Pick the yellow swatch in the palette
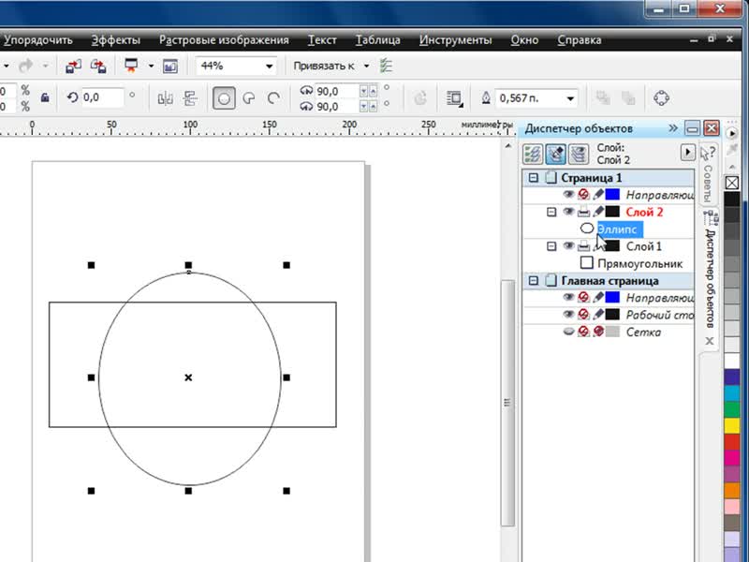This screenshot has height=562, width=749. (732, 425)
